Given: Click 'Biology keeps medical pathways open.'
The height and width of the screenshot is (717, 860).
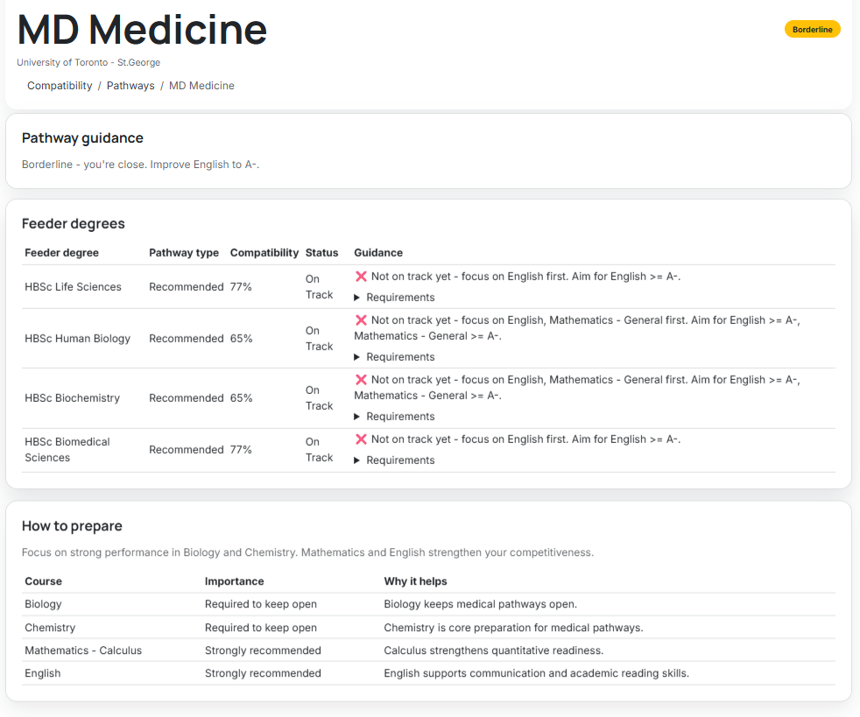Looking at the screenshot, I should 481,604.
